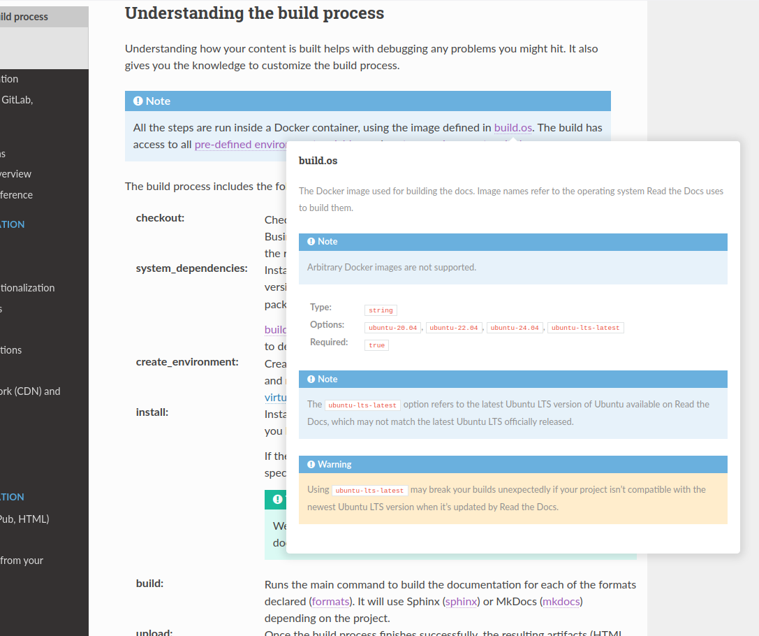Click the ubuntu-24.04 option tag

coord(515,328)
